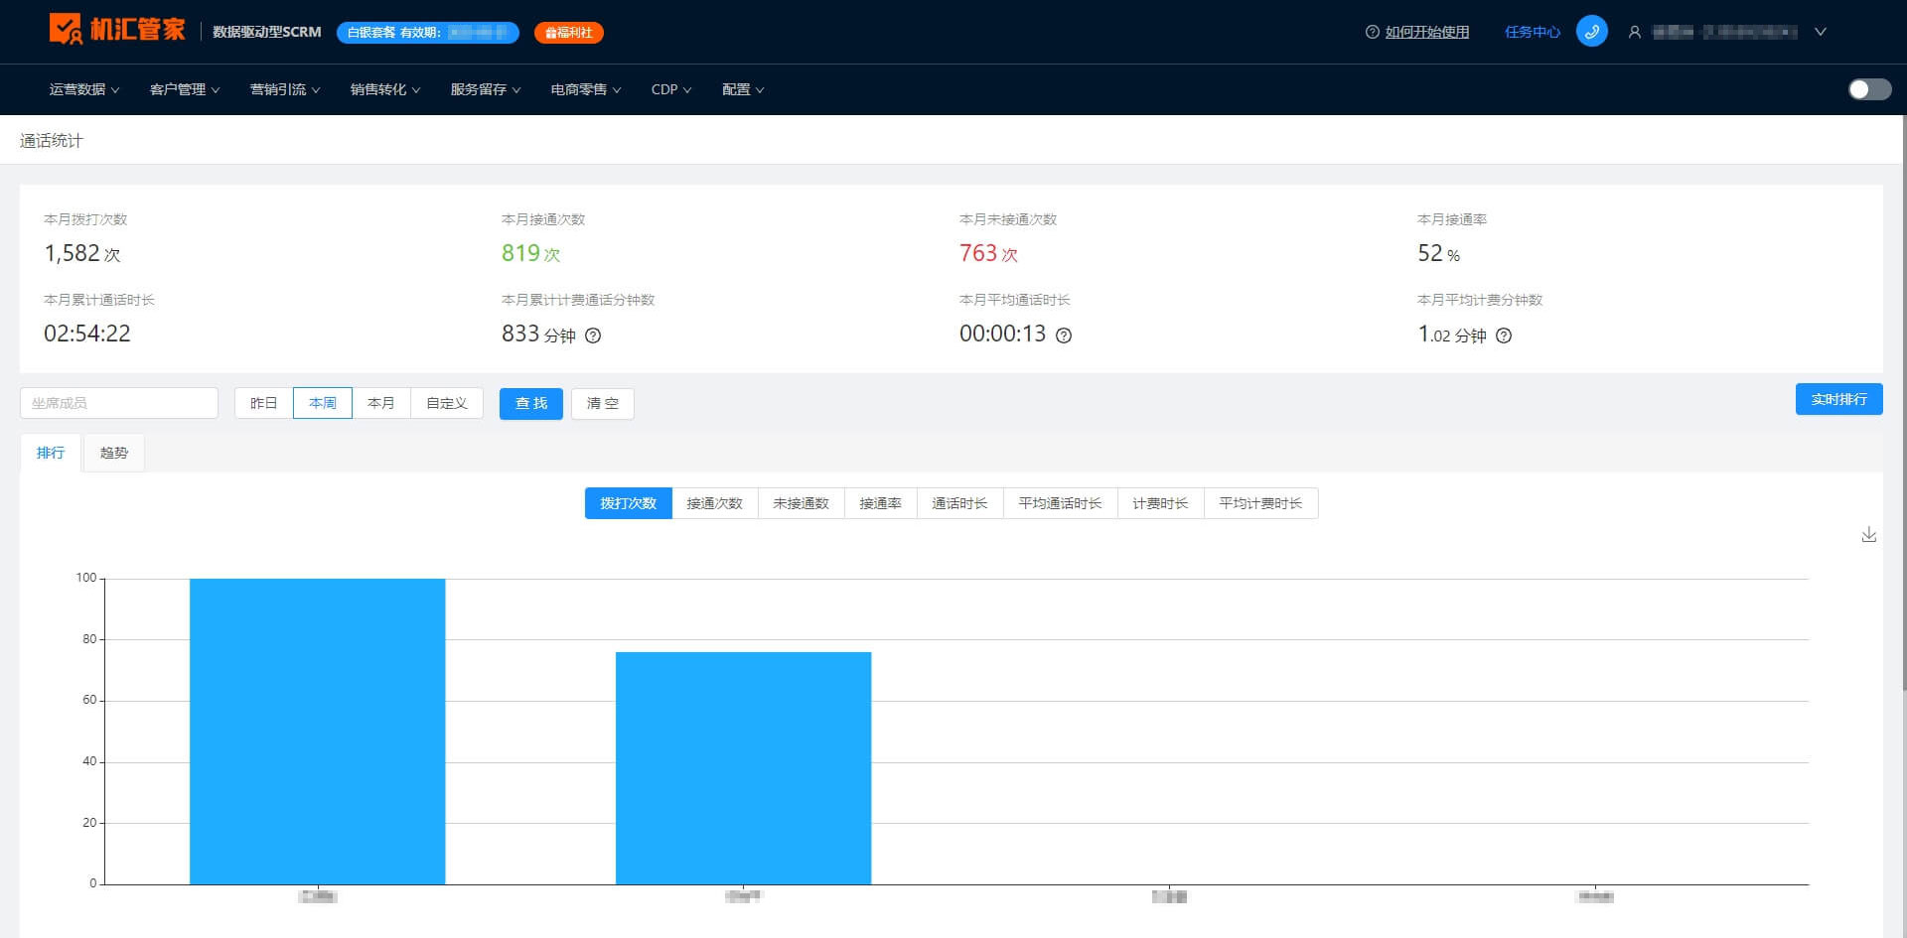Select the 本月 date range option
The height and width of the screenshot is (938, 1907).
click(x=381, y=403)
